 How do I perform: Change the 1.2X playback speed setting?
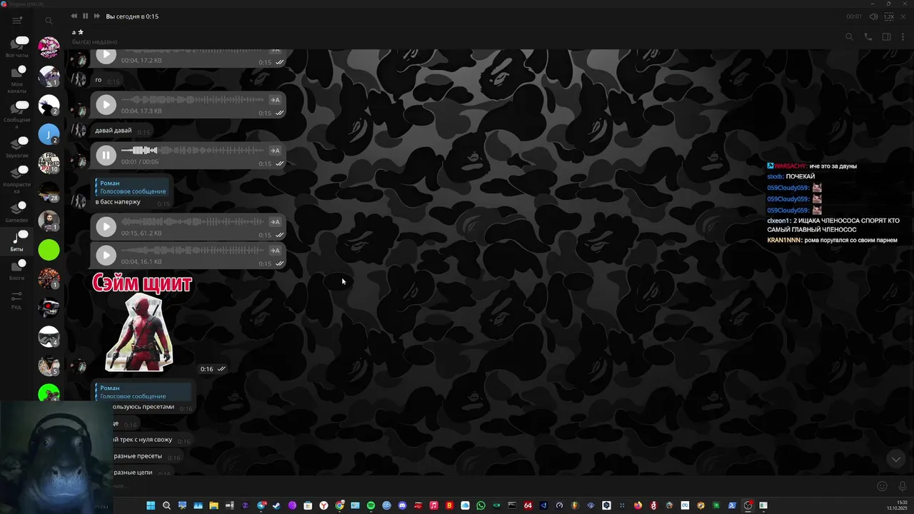[889, 16]
